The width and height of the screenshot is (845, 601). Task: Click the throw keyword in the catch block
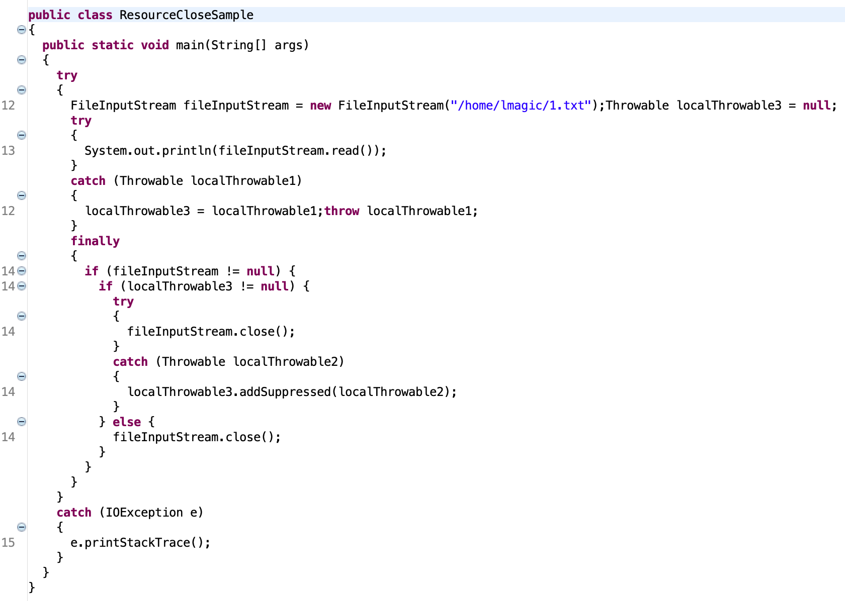point(342,211)
